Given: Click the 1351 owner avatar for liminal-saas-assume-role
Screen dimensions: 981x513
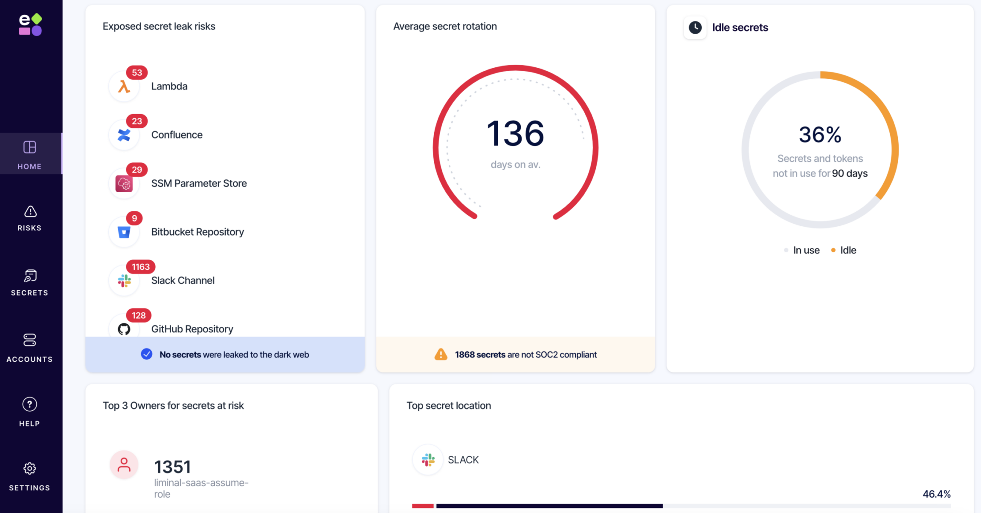Looking at the screenshot, I should (124, 465).
